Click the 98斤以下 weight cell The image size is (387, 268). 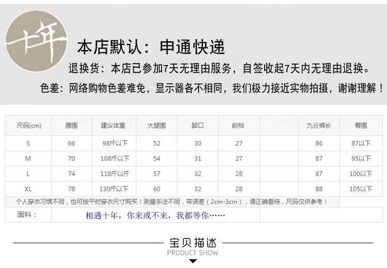click(115, 143)
